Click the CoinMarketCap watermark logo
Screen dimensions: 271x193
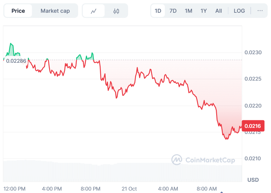(203, 160)
